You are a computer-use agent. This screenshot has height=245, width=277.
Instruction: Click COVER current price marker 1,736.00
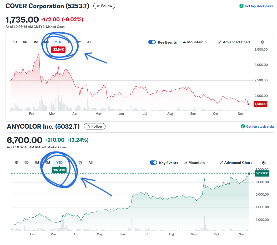tap(260, 104)
